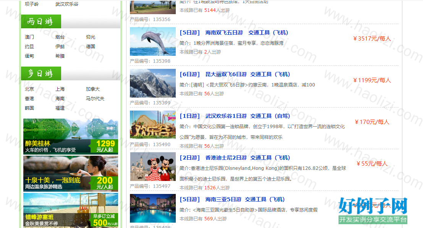Open the beach thumbnail above product 135356
Viewport: 423px width, 228px height.
point(153,7)
